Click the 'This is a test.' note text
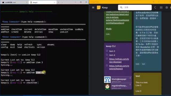The height and width of the screenshot is (96, 171). 142,82
